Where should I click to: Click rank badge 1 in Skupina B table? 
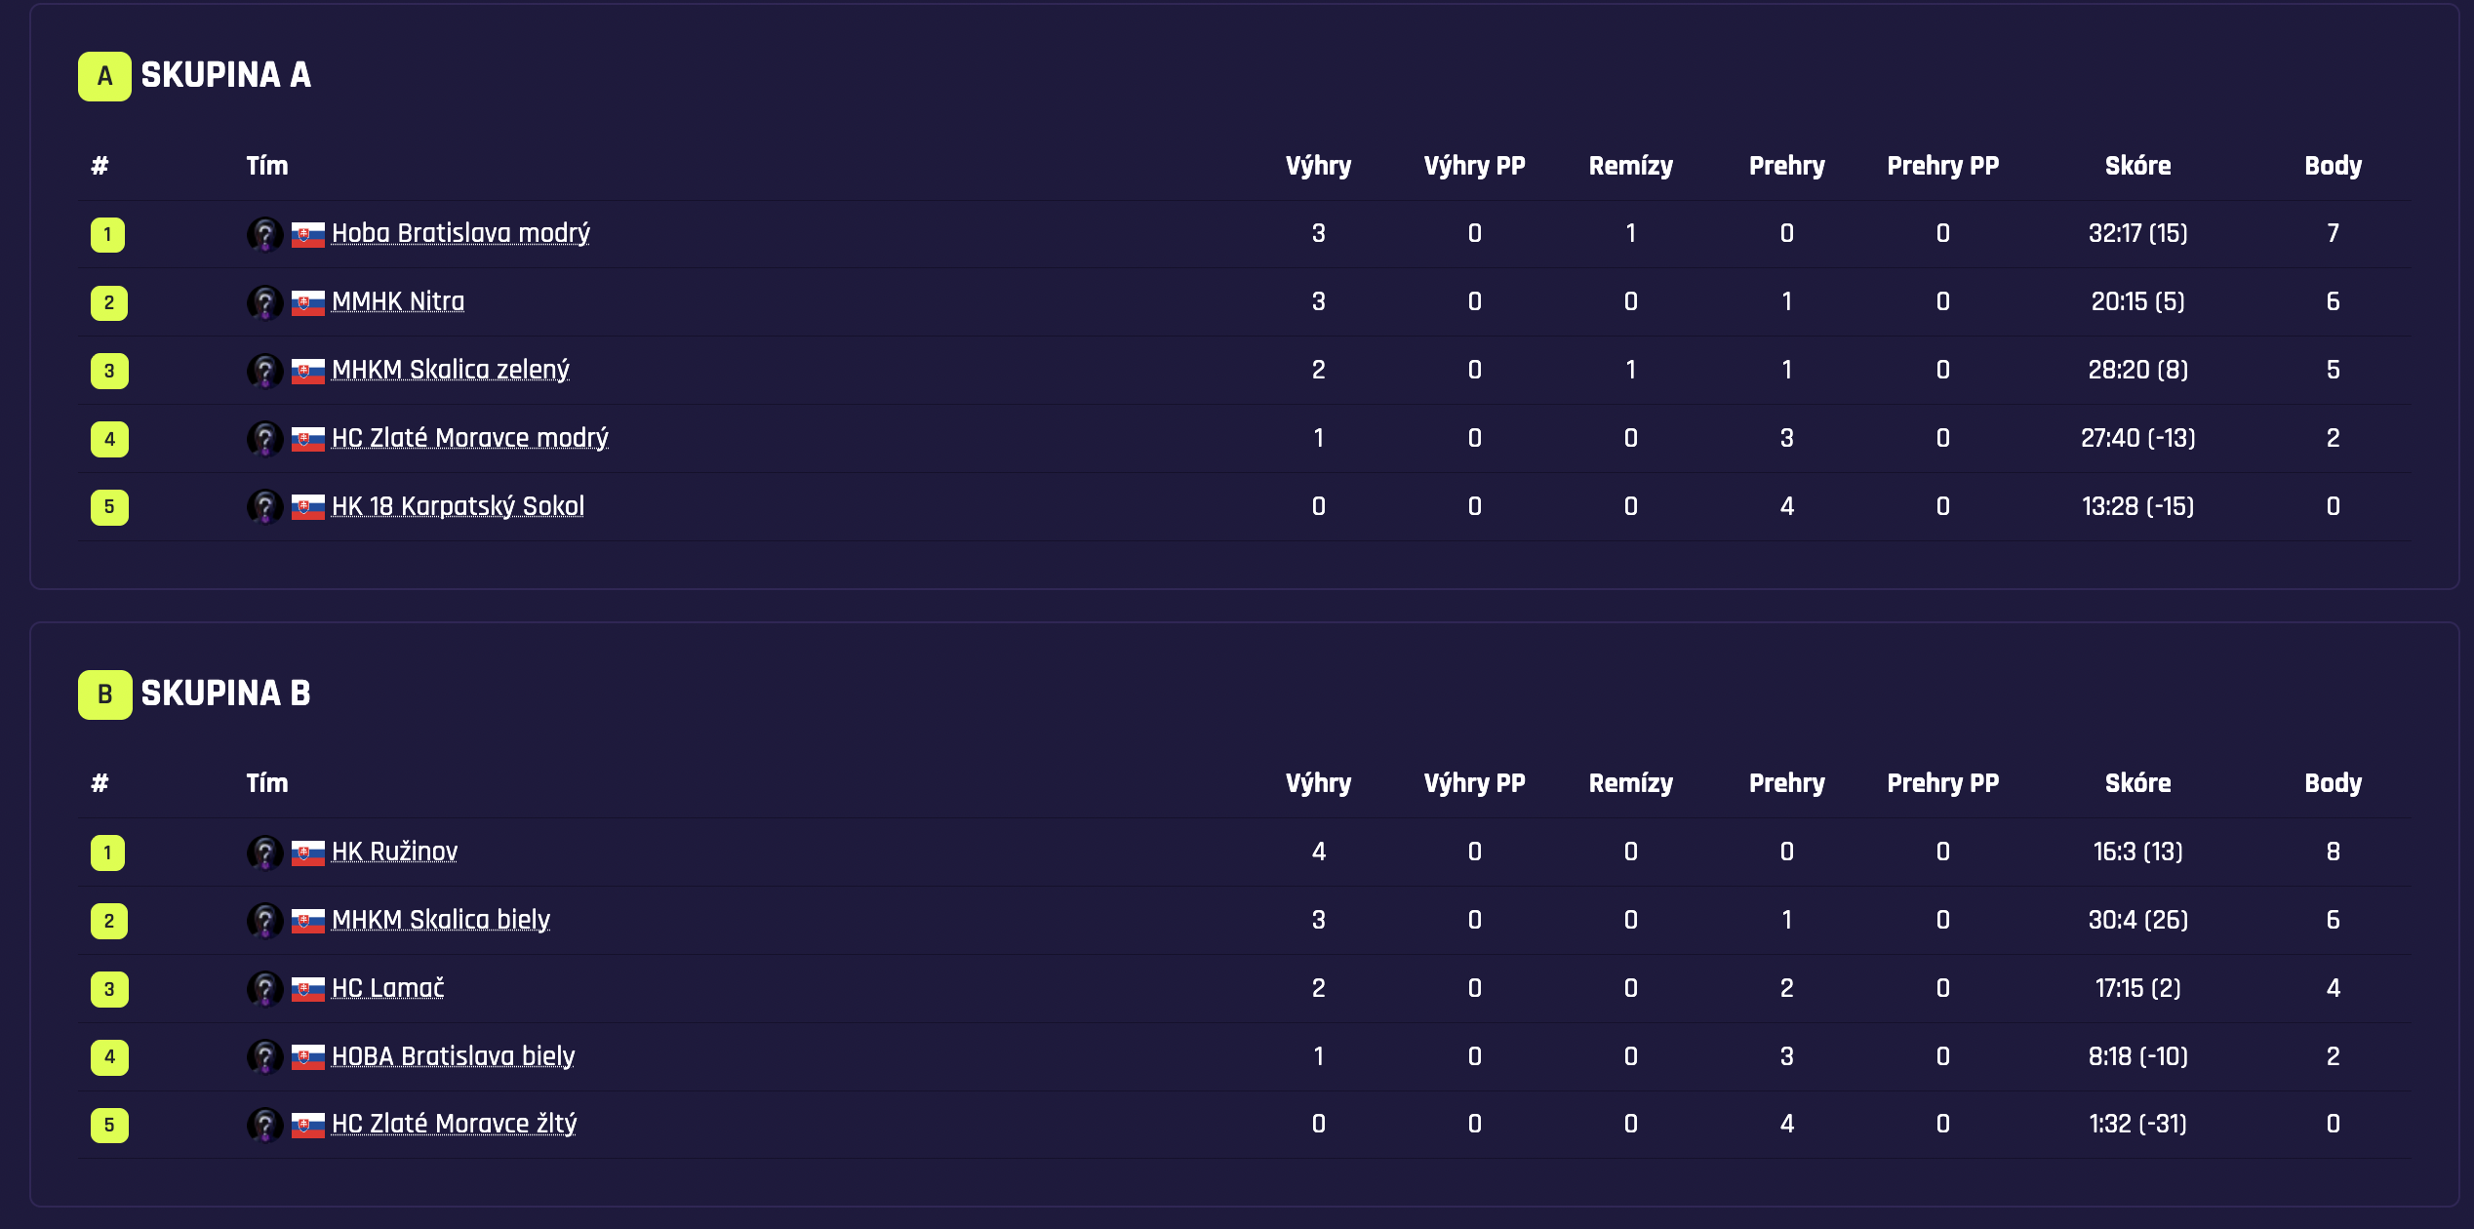(x=108, y=852)
